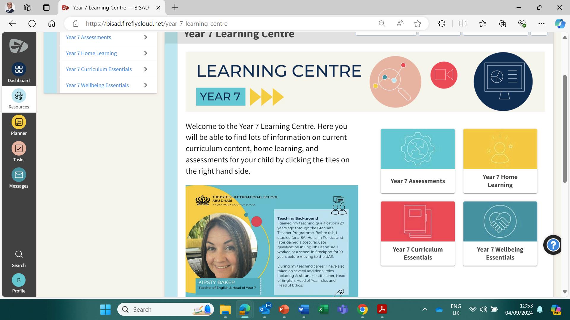Switch to the Year 7 Learning Centre tab
This screenshot has width=570, height=320.
point(111,8)
